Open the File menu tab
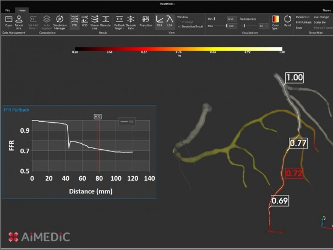Image resolution: width=333 pixels, height=250 pixels. coord(8,10)
